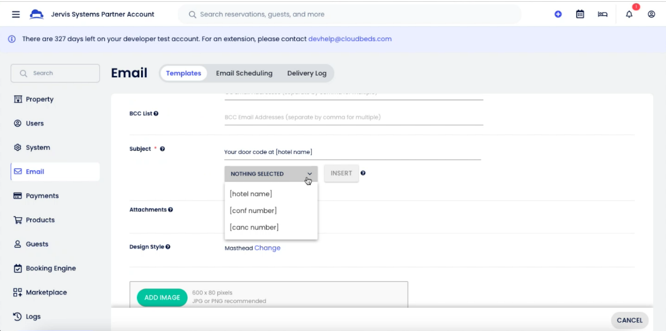Click the Guests person icon in sidebar

(x=17, y=244)
